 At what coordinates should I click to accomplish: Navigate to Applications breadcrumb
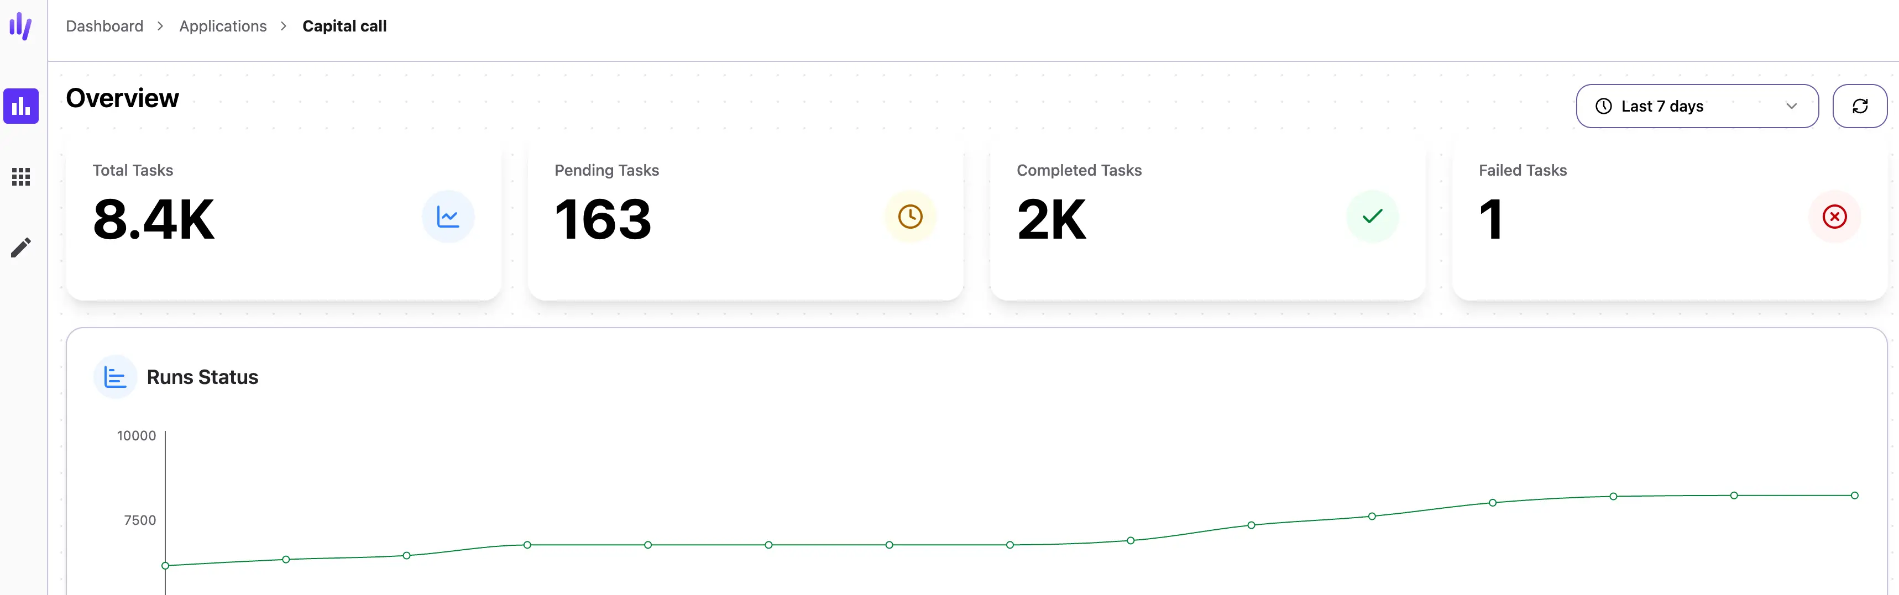223,26
